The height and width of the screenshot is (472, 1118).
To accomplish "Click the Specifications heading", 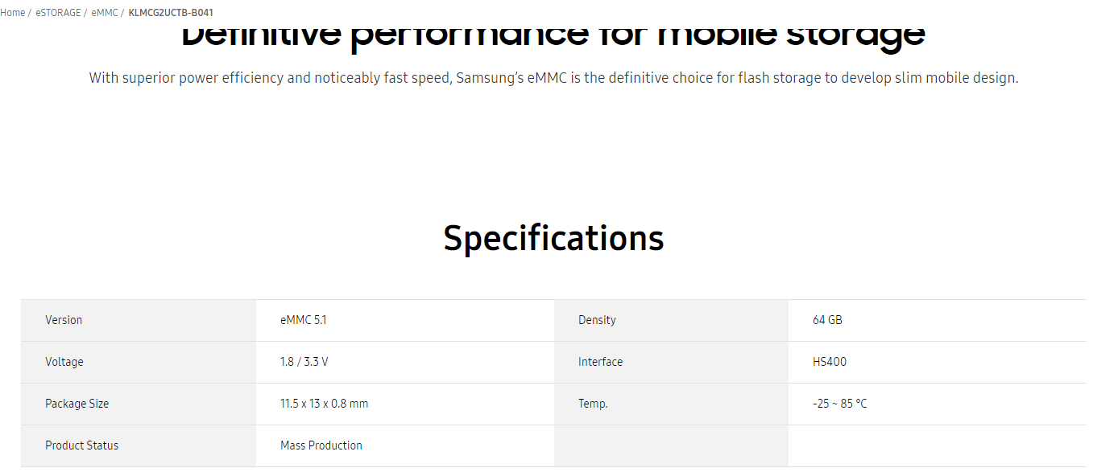I will pos(553,238).
